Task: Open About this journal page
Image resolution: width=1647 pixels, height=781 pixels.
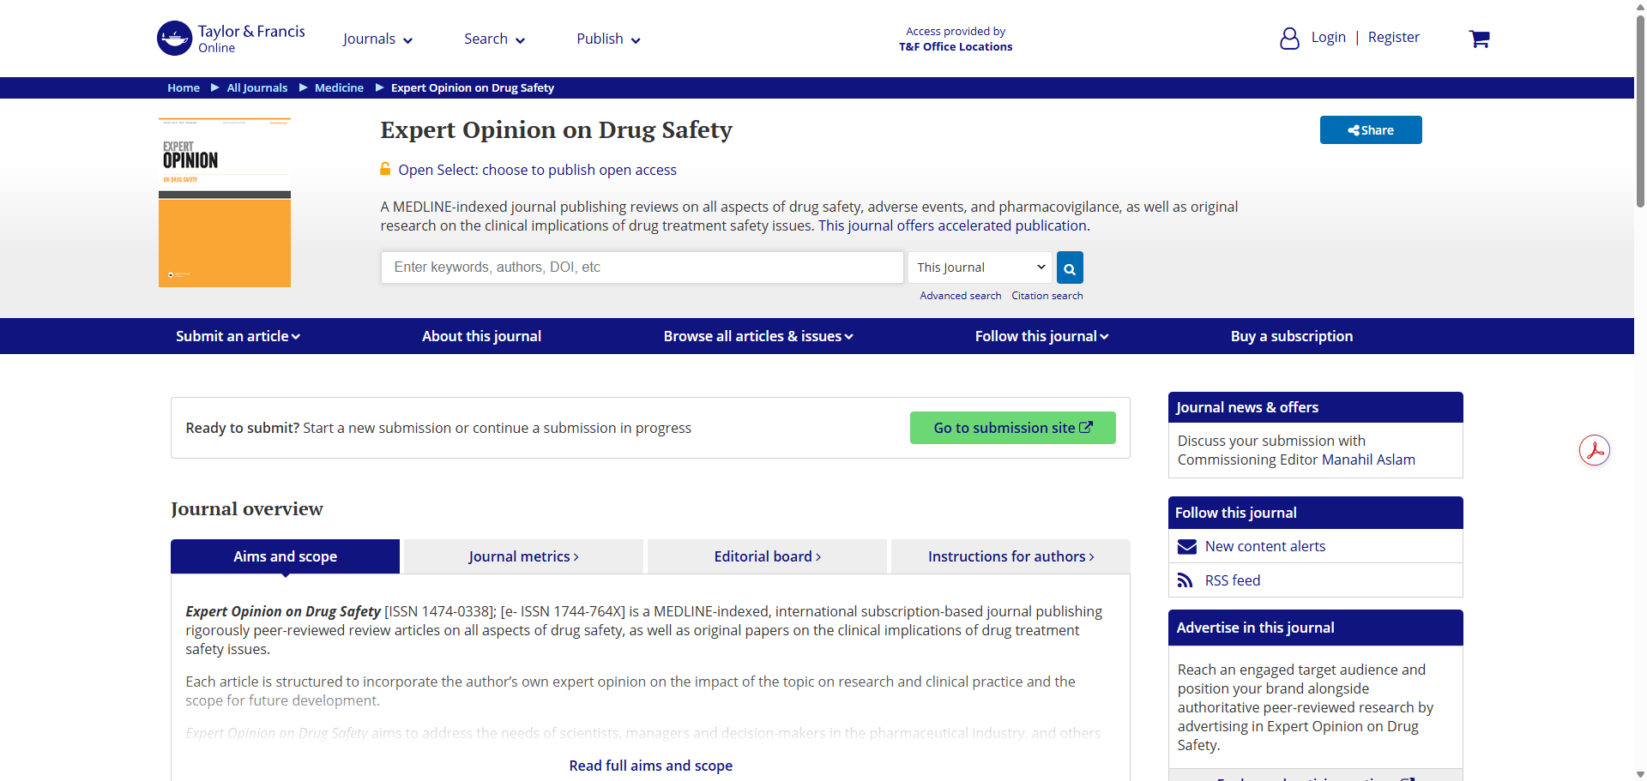Action: 481,336
